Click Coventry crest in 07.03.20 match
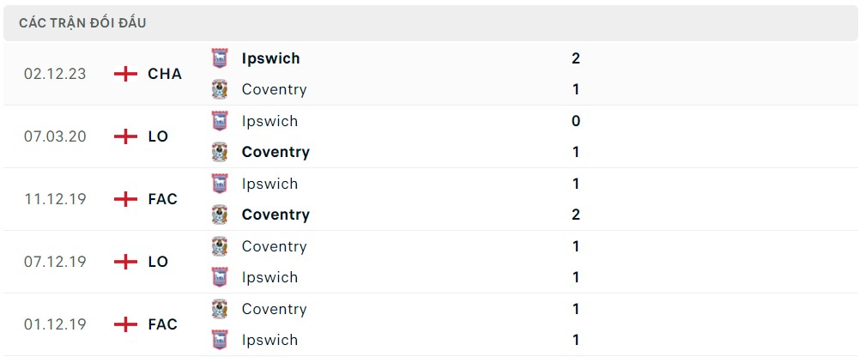866x357 pixels. [220, 152]
